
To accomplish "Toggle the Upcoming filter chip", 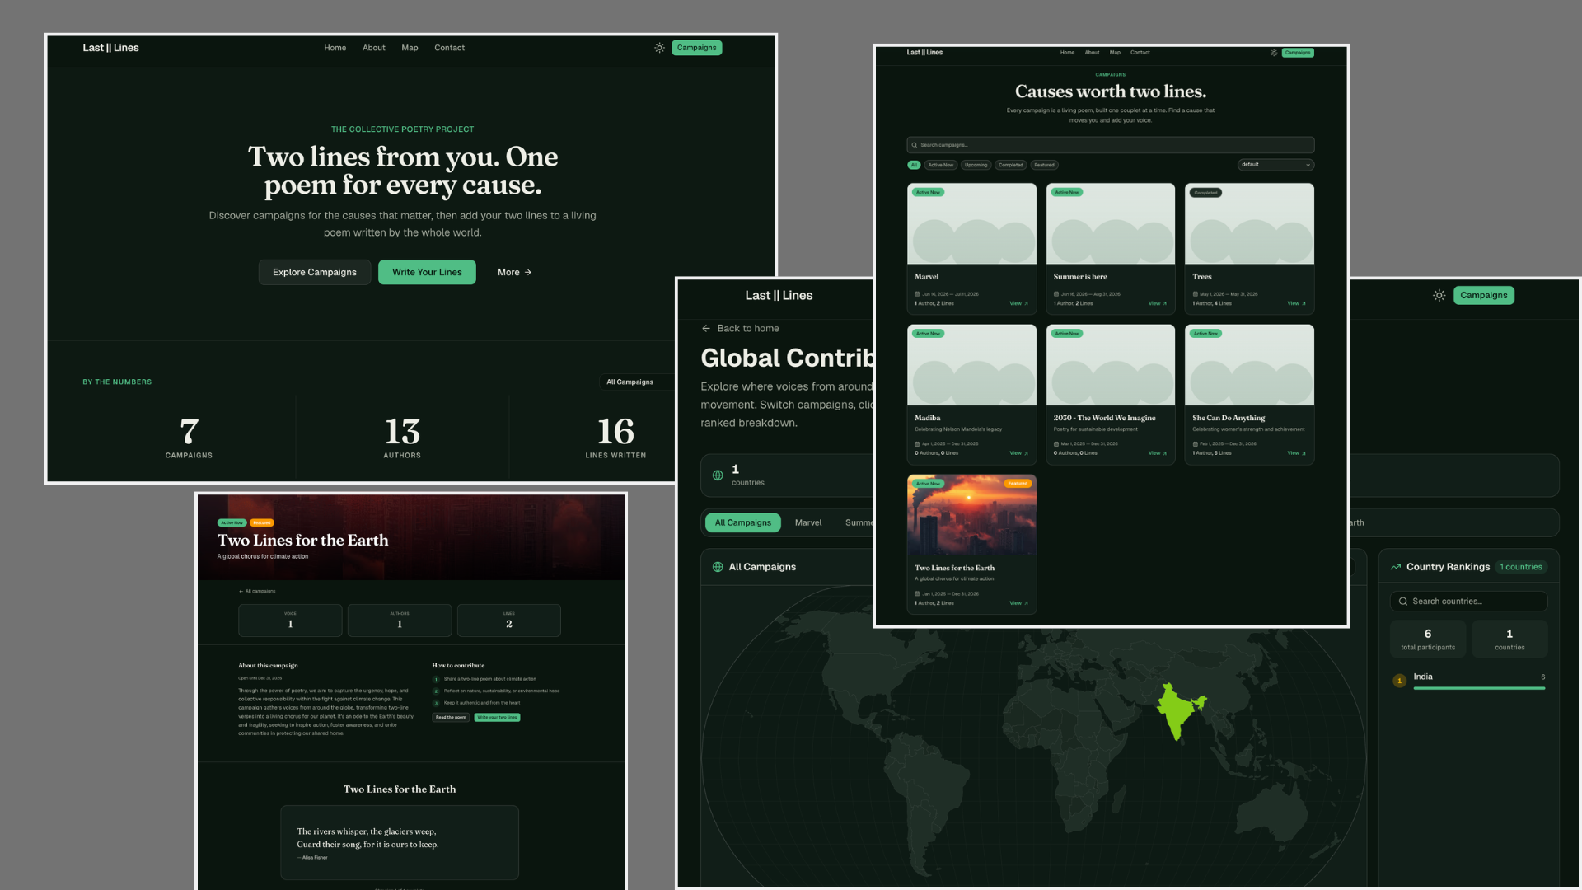I will (976, 165).
